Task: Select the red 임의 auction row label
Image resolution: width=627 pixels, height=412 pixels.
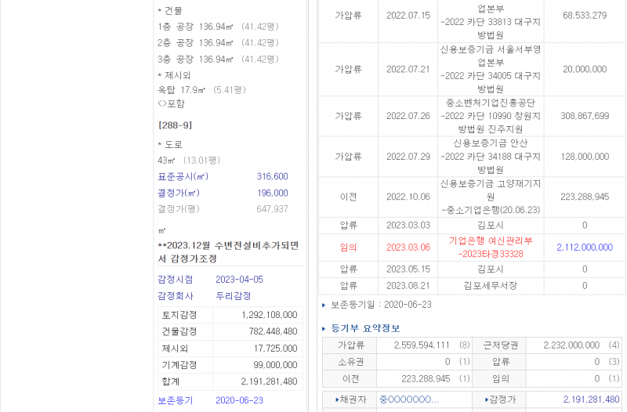Action: click(x=349, y=248)
